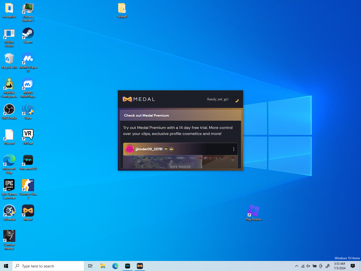Select HidHide Configuration Client icon
The height and width of the screenshot is (271, 361).
(9, 88)
